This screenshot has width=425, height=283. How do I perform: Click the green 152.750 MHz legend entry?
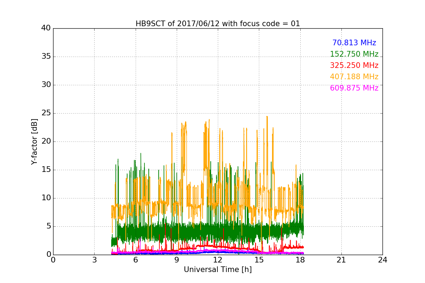tap(354, 54)
